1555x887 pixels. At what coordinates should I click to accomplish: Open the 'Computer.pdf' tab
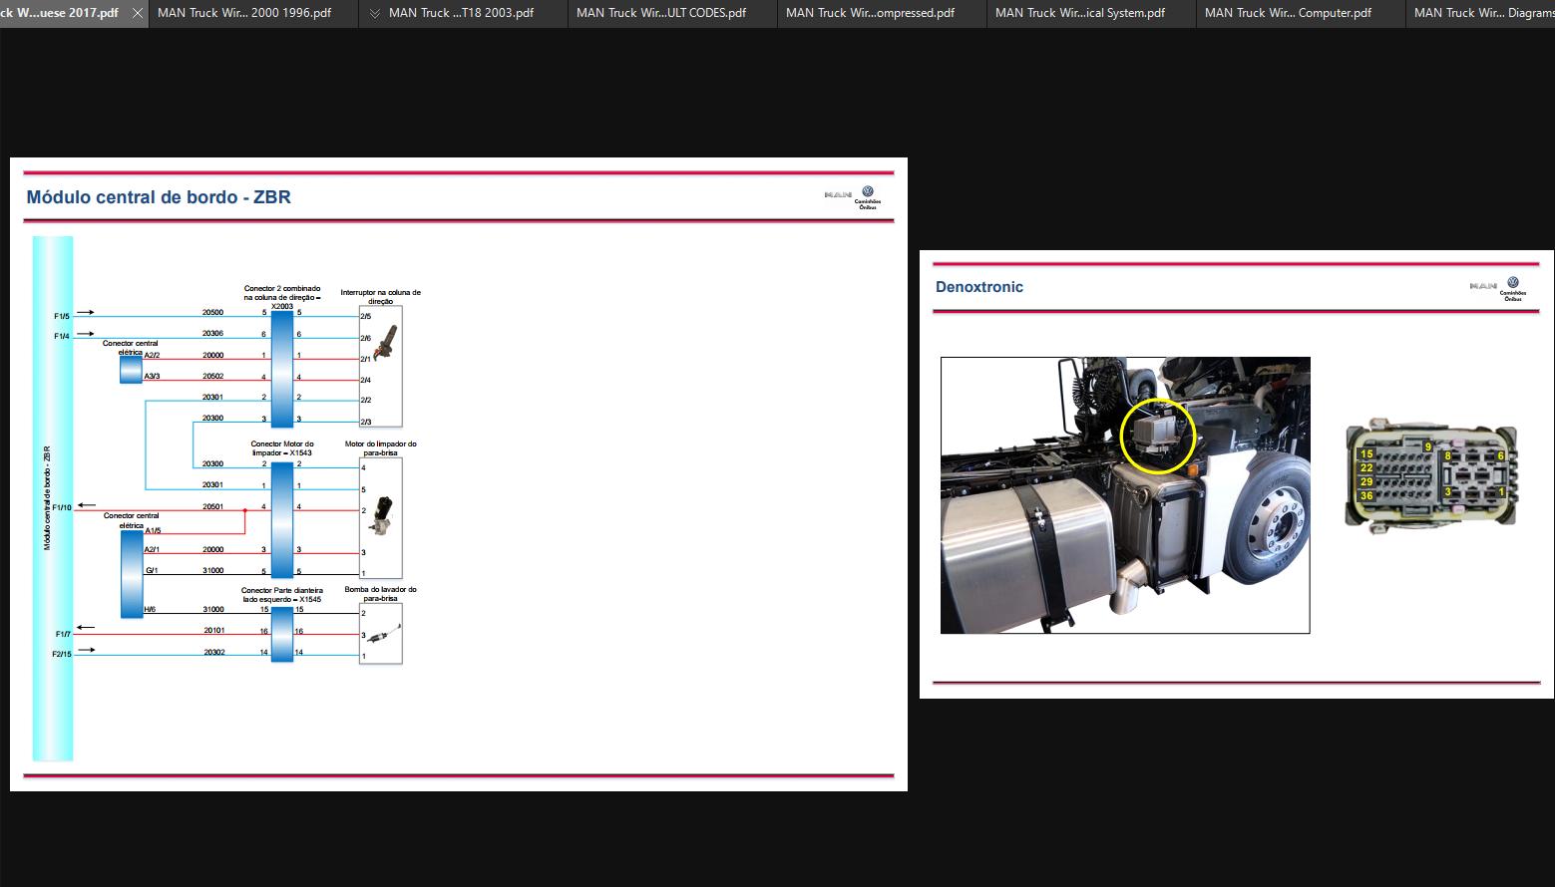pos(1300,13)
